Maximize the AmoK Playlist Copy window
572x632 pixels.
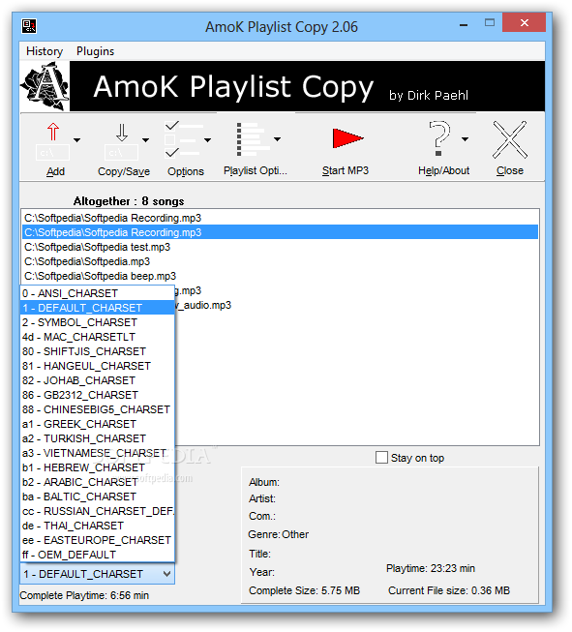[x=490, y=22]
